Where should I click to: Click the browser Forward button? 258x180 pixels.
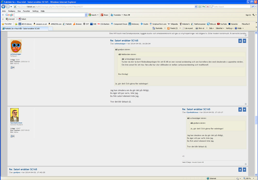coord(8,7)
